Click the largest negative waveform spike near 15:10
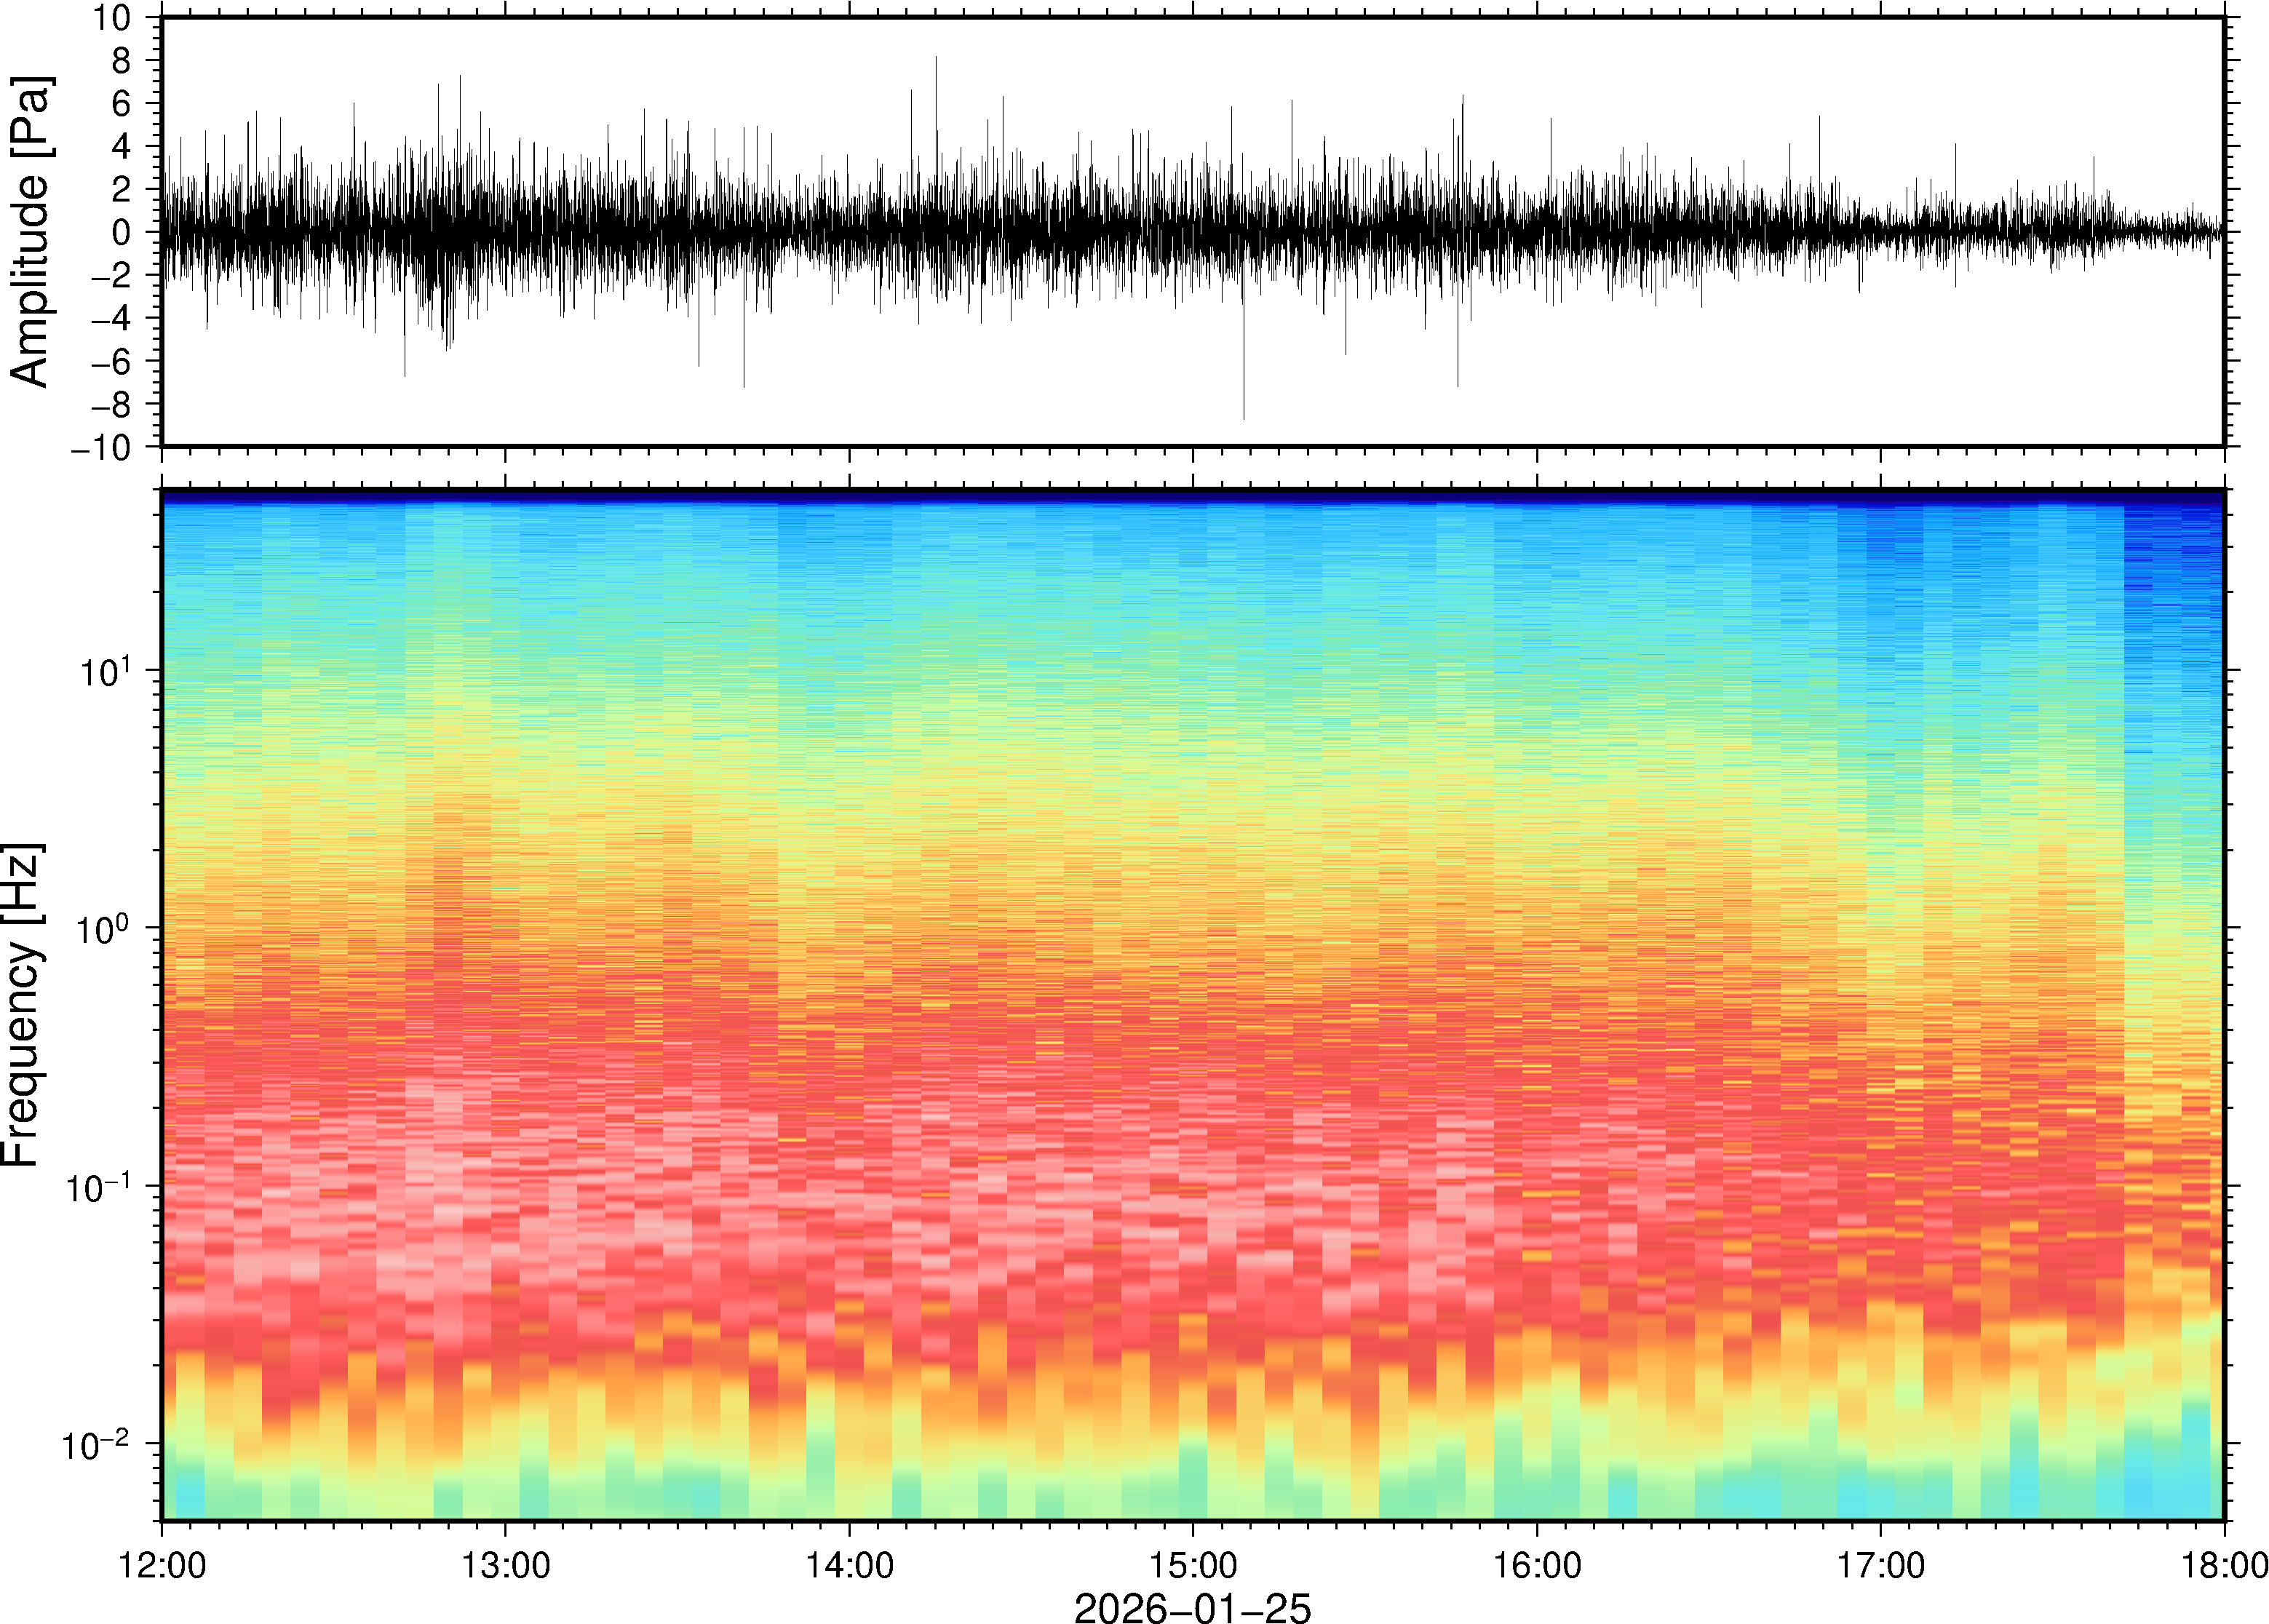Viewport: 2269px width, 1624px height. pos(1243,395)
